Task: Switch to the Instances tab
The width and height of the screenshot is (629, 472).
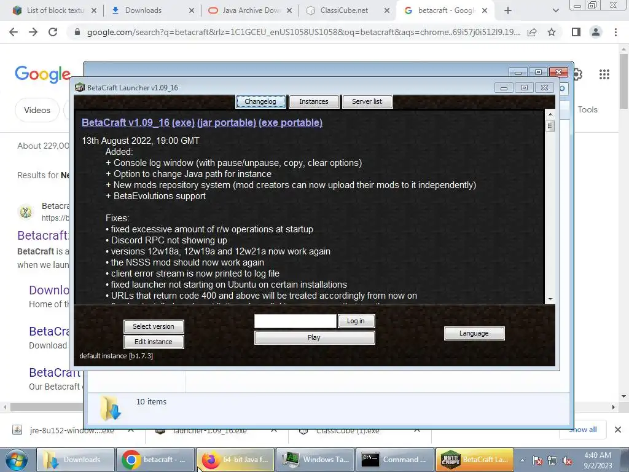Action: [314, 101]
